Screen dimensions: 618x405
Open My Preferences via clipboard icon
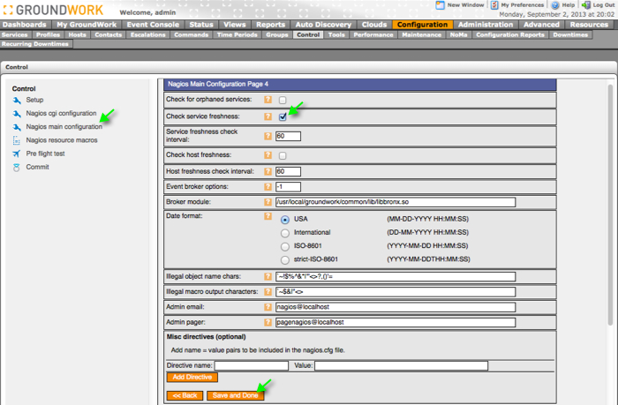click(494, 5)
